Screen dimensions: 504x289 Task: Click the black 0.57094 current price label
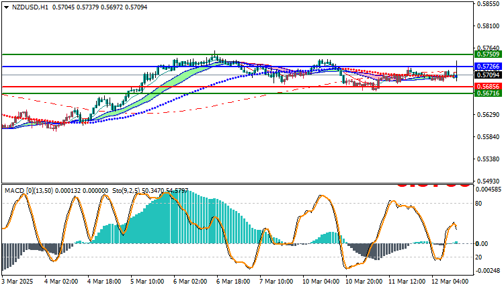point(489,75)
